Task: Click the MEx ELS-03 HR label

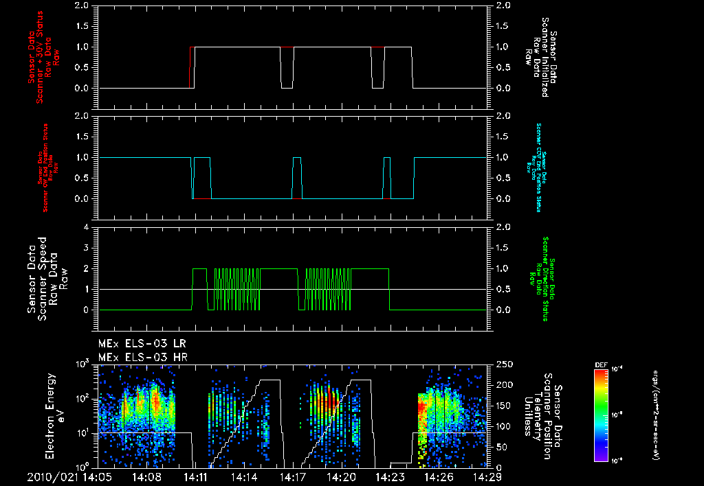Action: click(143, 358)
